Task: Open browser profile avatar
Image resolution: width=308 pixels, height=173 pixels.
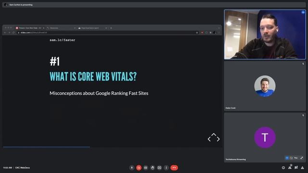Action: point(215,33)
